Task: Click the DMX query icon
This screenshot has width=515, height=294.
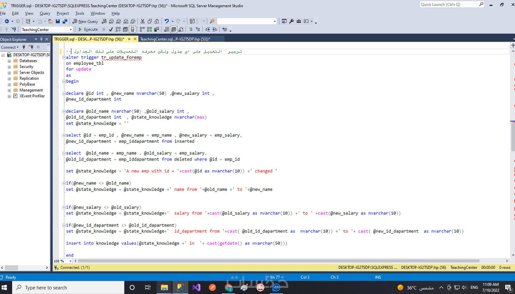Action: pos(119,21)
